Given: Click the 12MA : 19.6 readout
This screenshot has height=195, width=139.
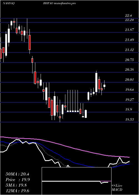Looking at the screenshot, I should [17, 191].
